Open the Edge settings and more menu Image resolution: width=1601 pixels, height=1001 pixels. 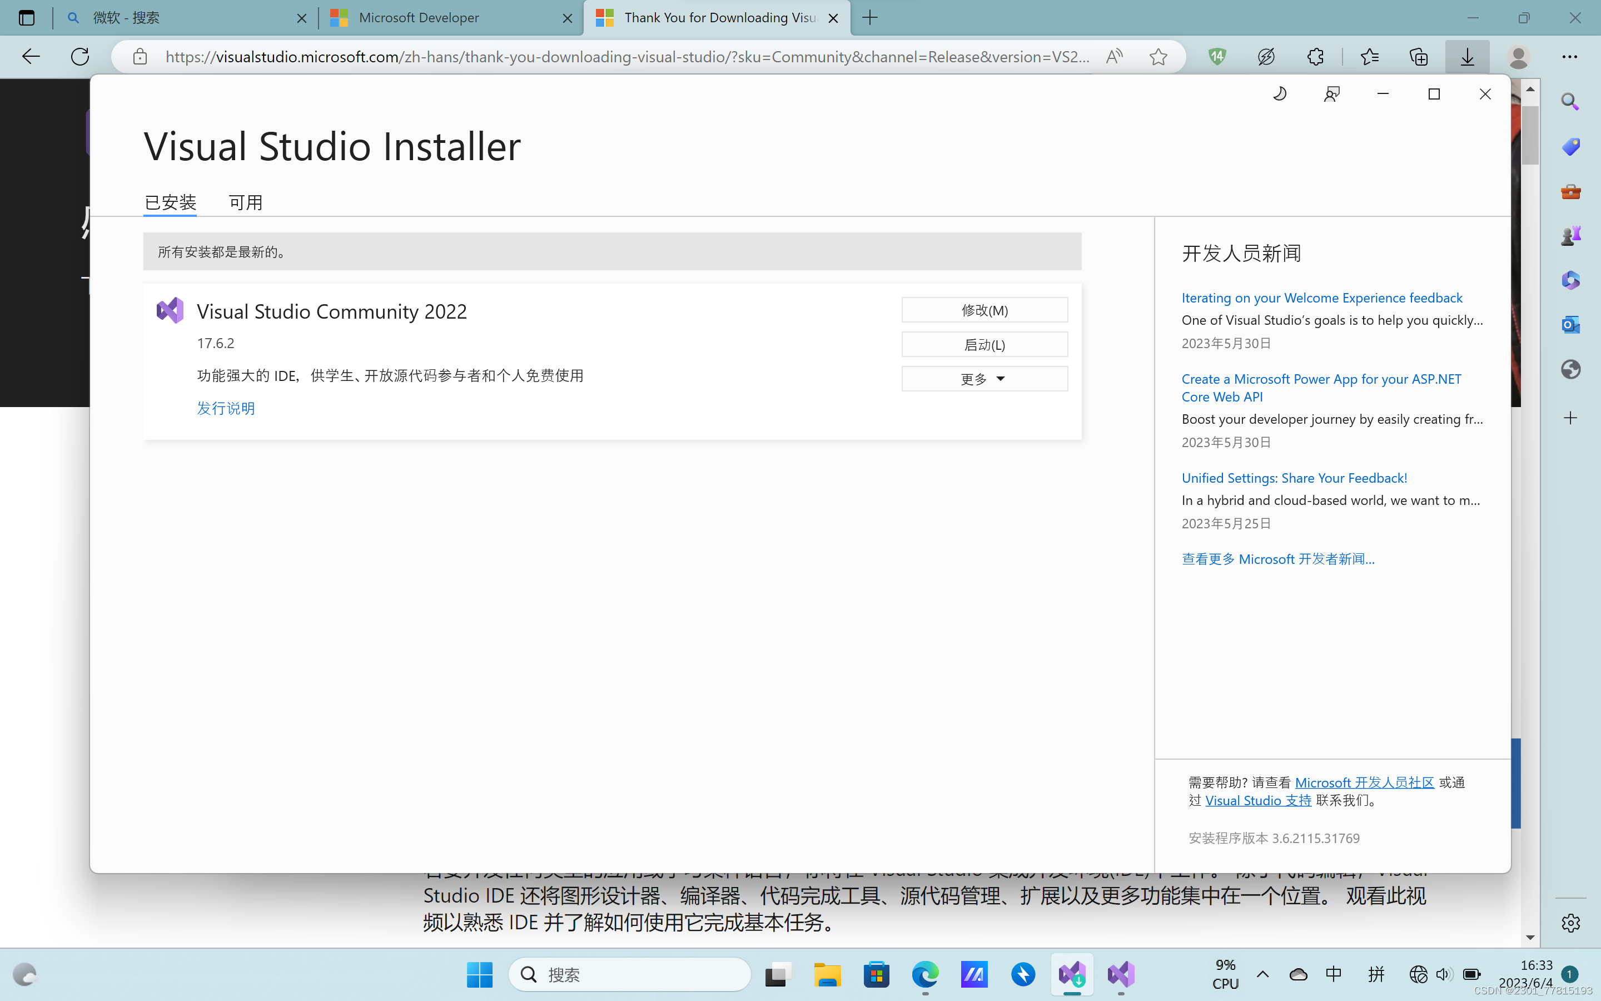coord(1569,57)
